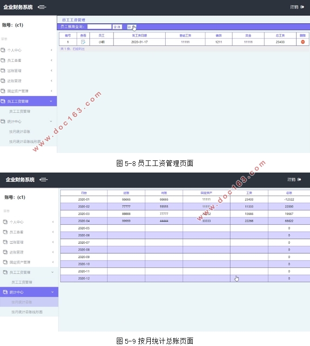
Task: Click 月份 column header in statistics table
Action: [x=84, y=193]
